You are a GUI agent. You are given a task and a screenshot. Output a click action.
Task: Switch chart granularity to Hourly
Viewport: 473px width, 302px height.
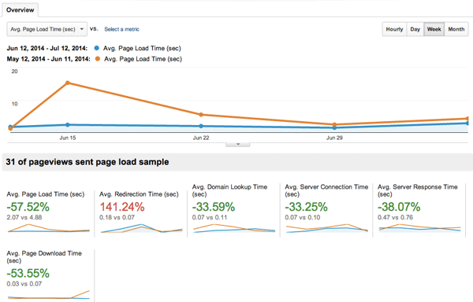point(394,29)
